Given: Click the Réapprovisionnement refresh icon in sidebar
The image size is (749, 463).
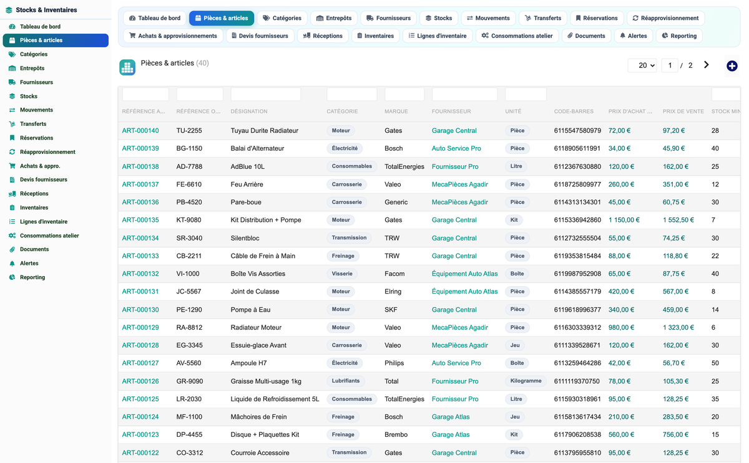Looking at the screenshot, I should click(x=12, y=152).
